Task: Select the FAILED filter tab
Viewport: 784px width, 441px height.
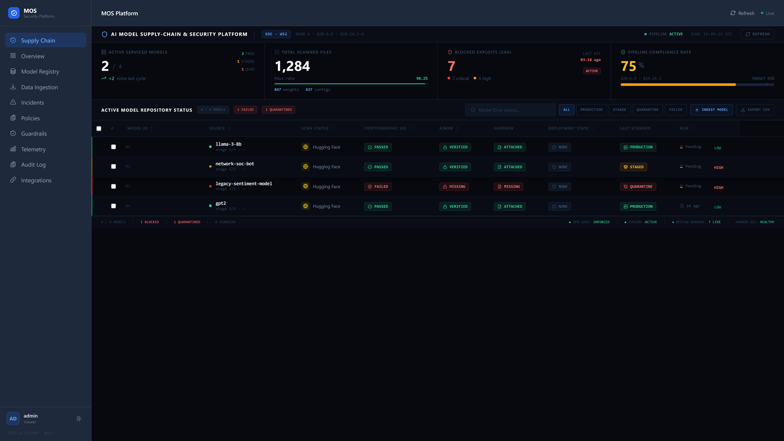Action: (x=676, y=110)
